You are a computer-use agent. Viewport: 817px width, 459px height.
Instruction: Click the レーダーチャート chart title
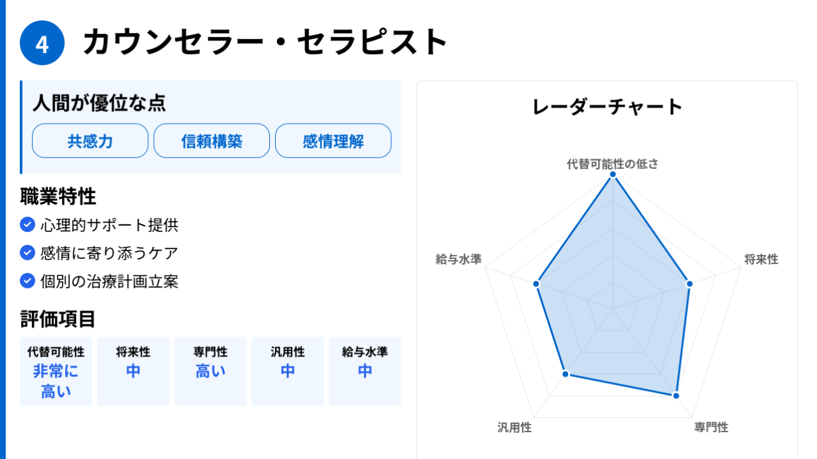pos(607,106)
